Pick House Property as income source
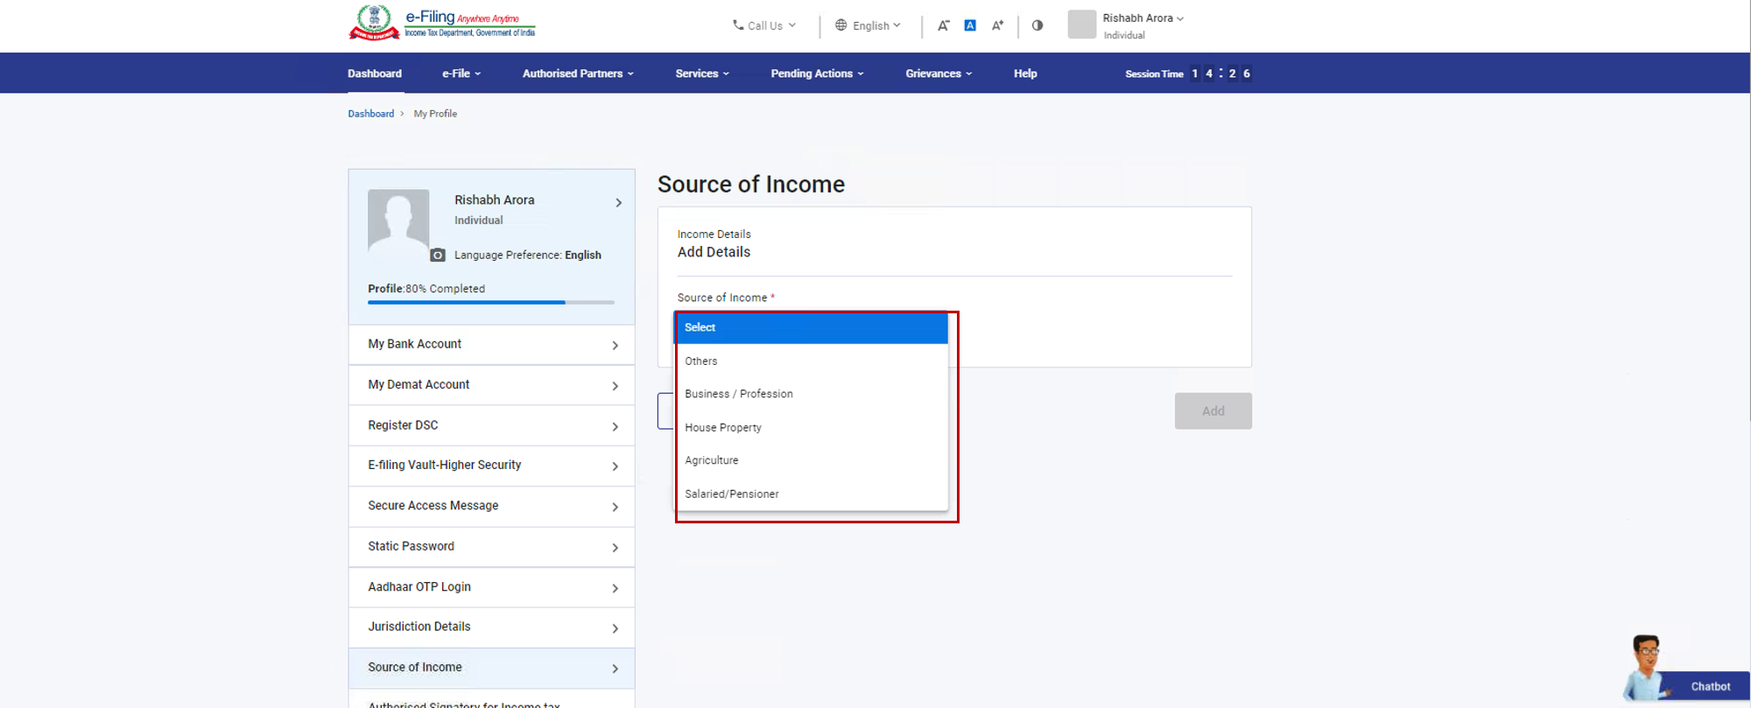The image size is (1751, 708). pyautogui.click(x=723, y=427)
